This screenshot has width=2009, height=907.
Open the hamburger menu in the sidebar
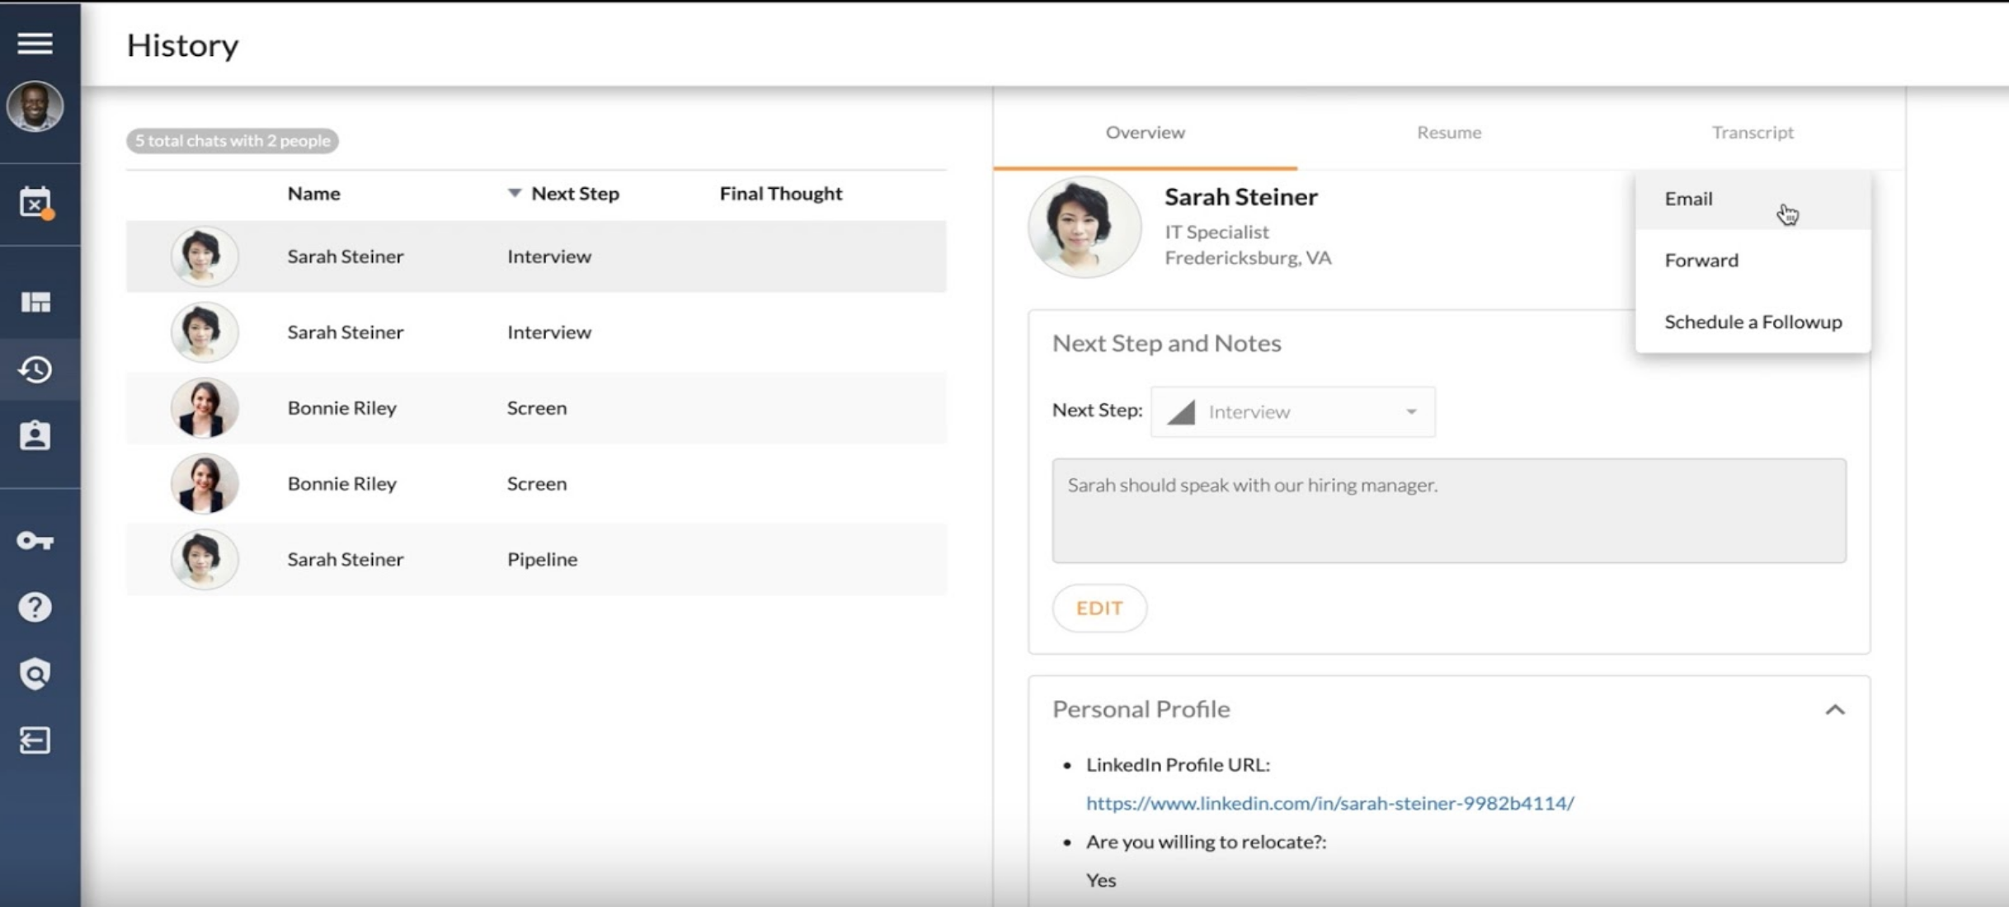point(35,43)
